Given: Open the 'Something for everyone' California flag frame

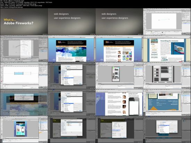Looking at the screenshot, I should 167,48.
